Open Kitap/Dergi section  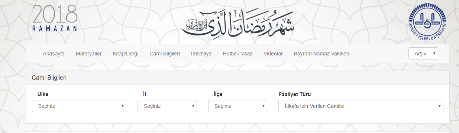(126, 54)
